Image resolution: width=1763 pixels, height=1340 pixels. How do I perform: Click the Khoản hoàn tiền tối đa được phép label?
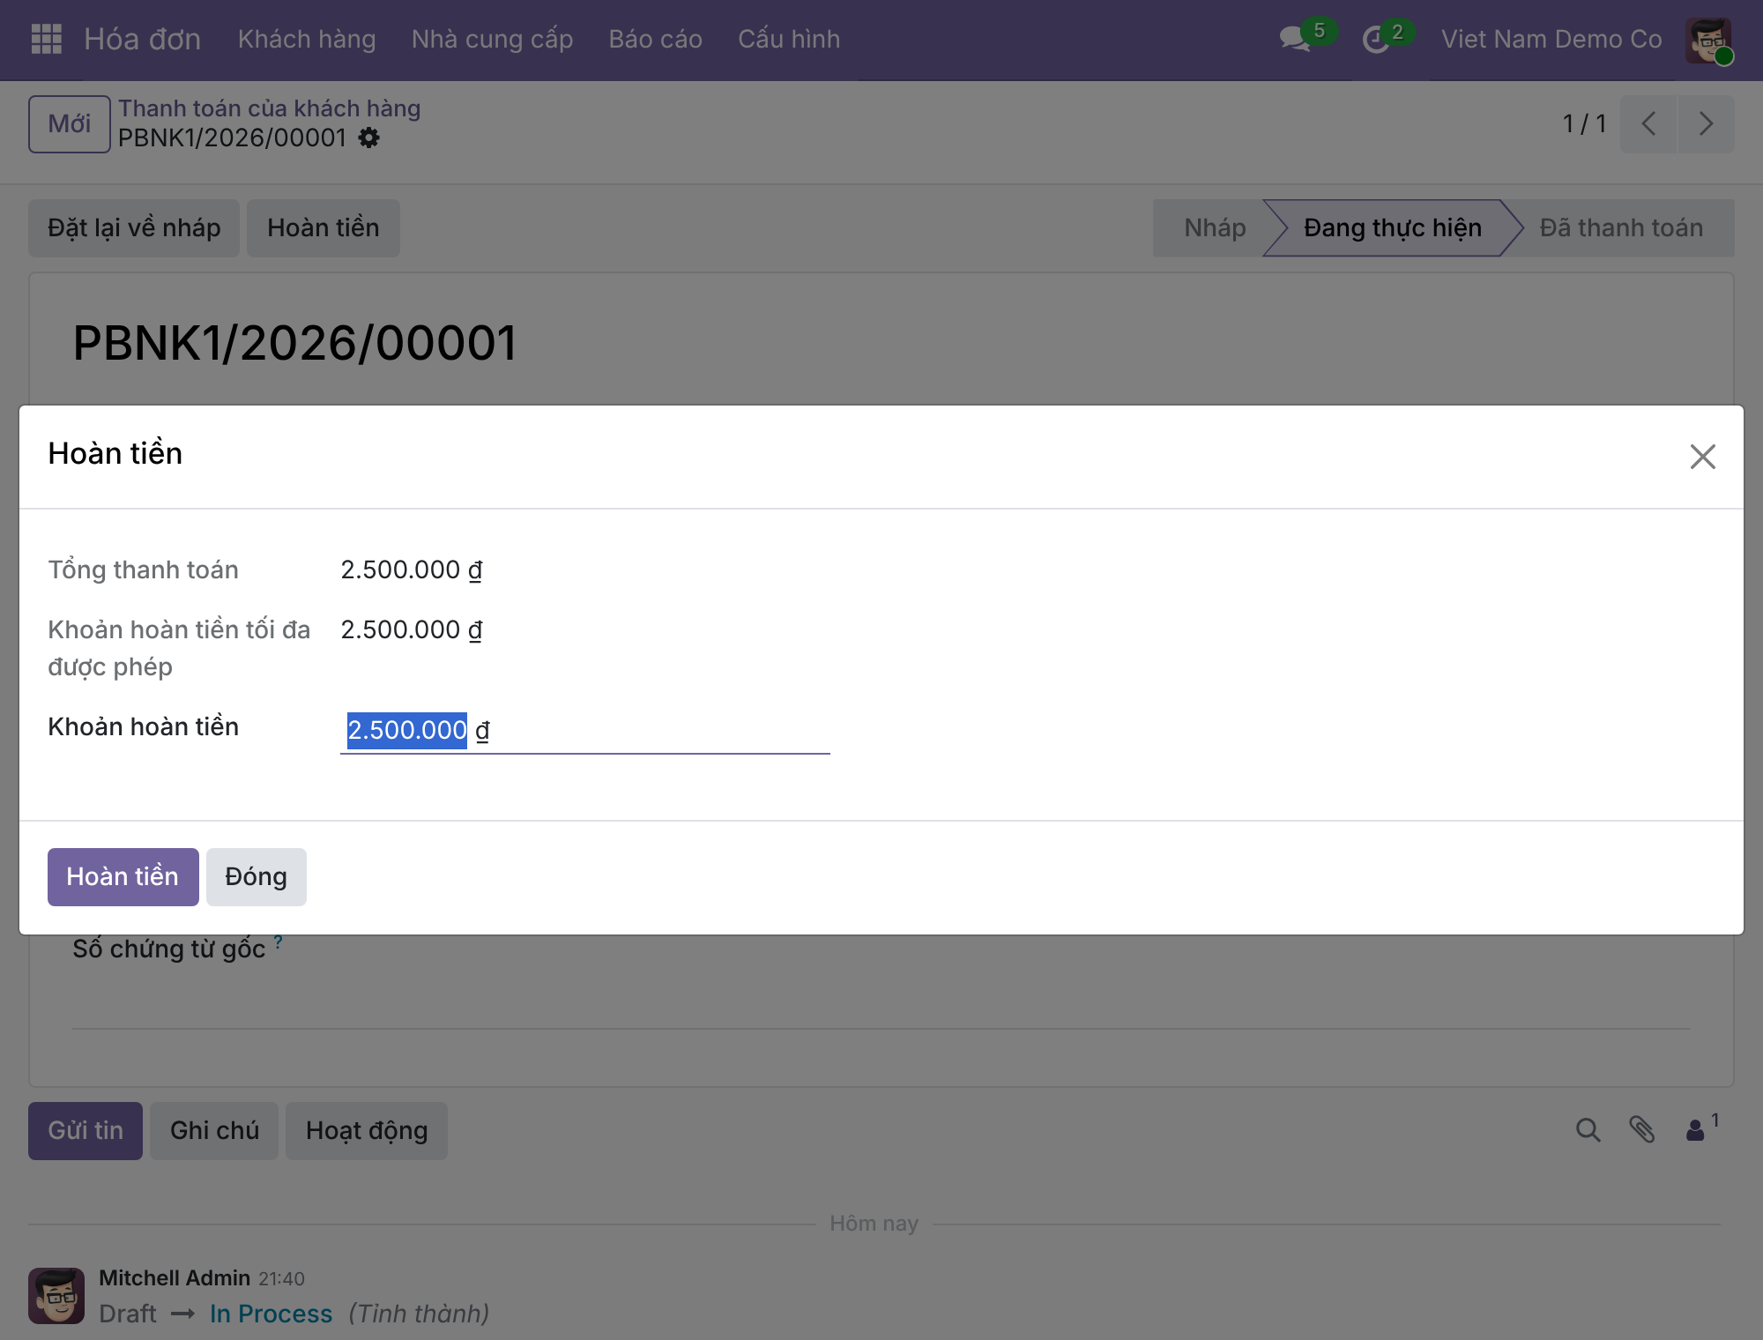[179, 648]
